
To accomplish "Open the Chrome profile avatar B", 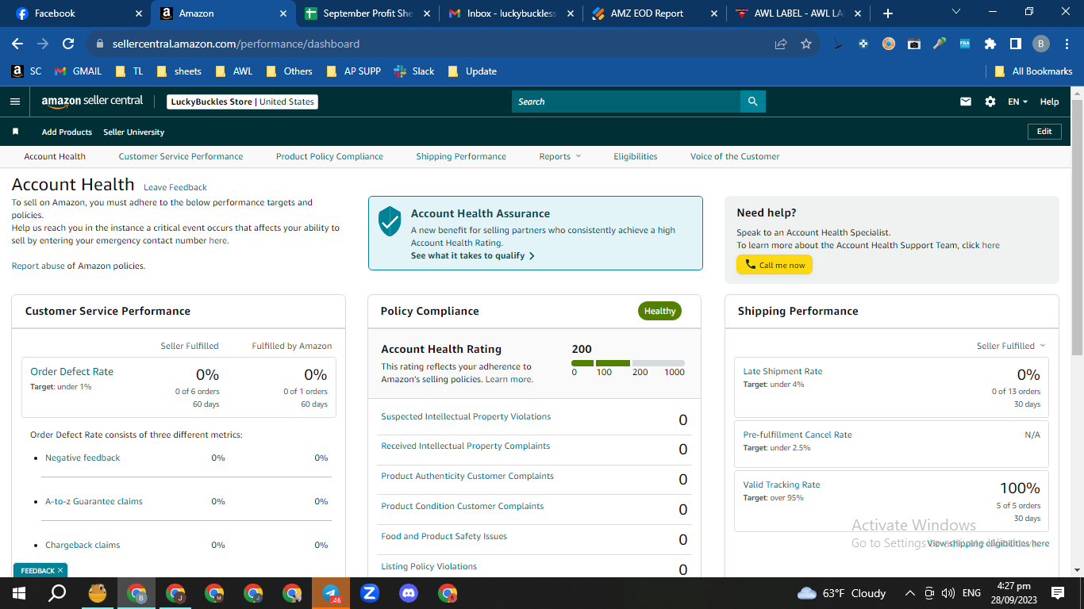I will pyautogui.click(x=1041, y=44).
